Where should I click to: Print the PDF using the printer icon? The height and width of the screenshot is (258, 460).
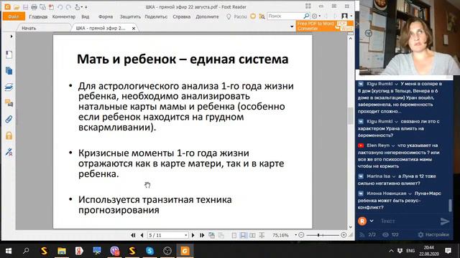pos(34,6)
